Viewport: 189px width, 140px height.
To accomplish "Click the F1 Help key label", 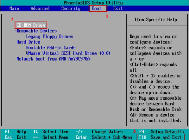I will coord(15,131).
